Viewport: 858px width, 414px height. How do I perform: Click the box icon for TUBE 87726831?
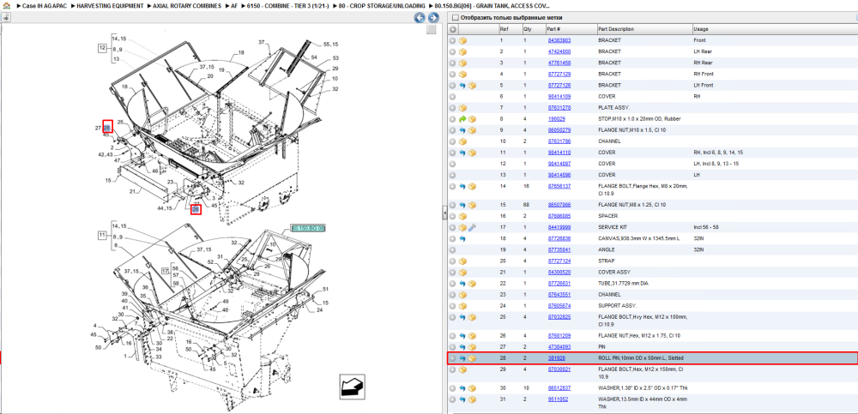pyautogui.click(x=472, y=284)
